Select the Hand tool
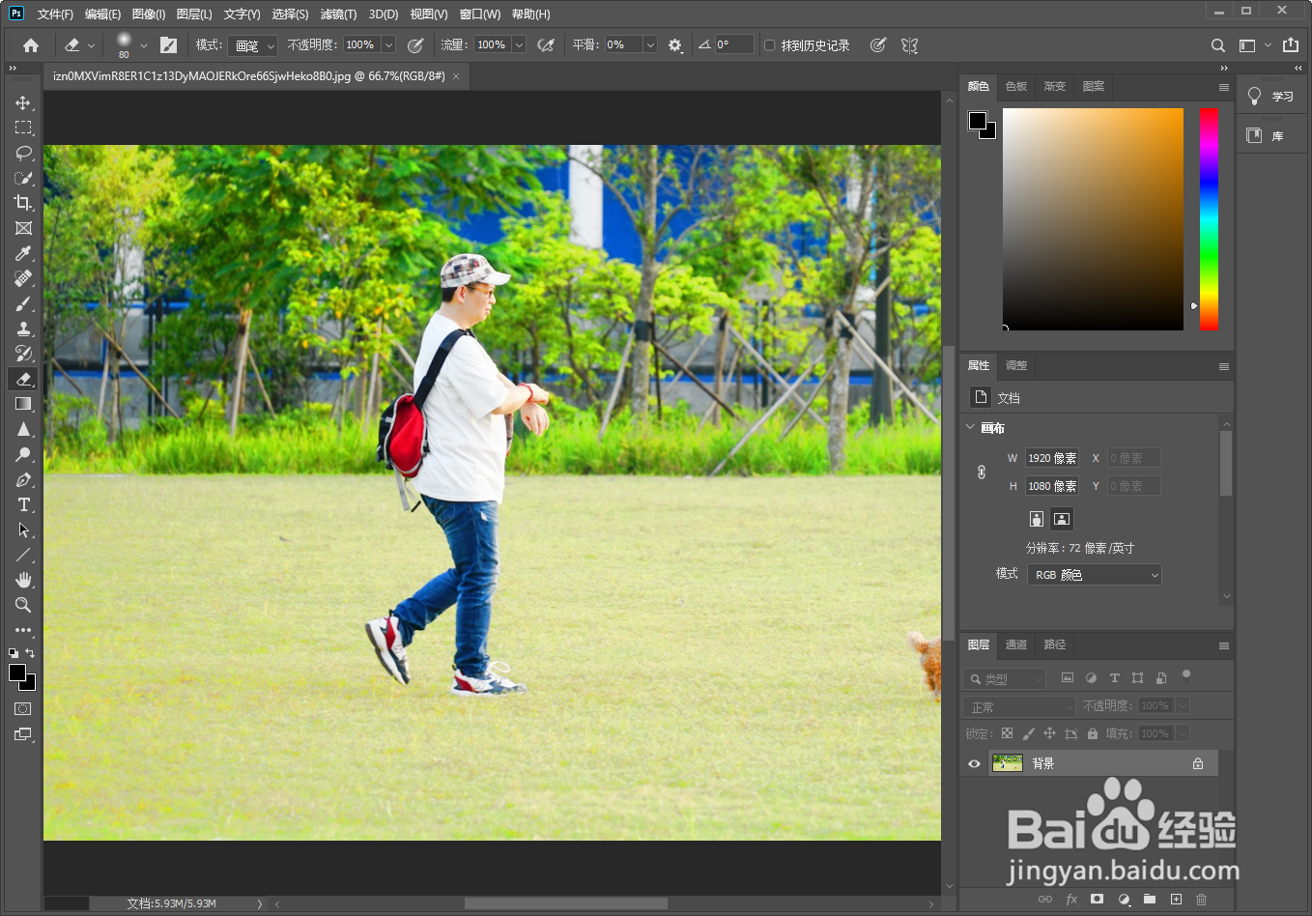Image resolution: width=1312 pixels, height=916 pixels. [x=23, y=580]
